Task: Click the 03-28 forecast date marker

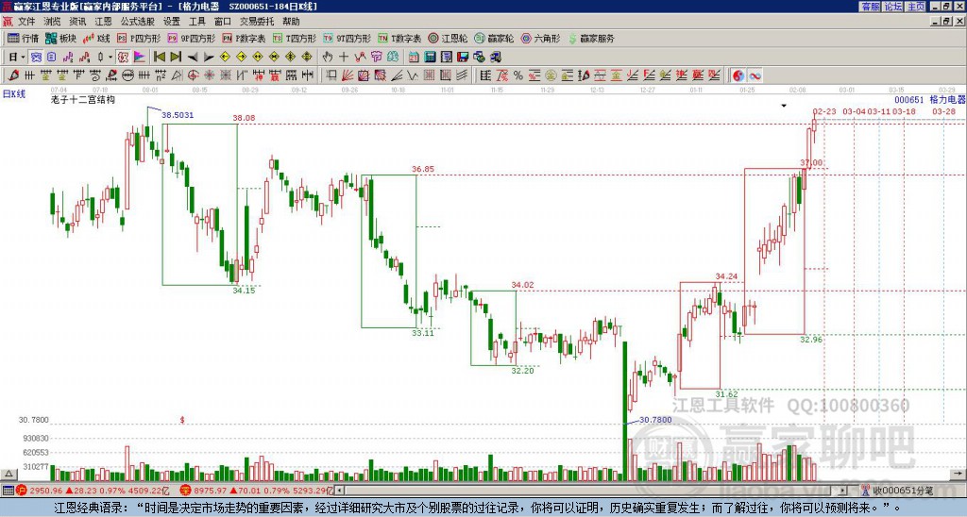Action: (943, 111)
